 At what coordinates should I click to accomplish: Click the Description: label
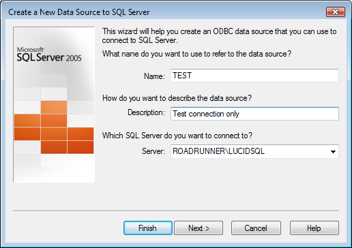pos(146,112)
